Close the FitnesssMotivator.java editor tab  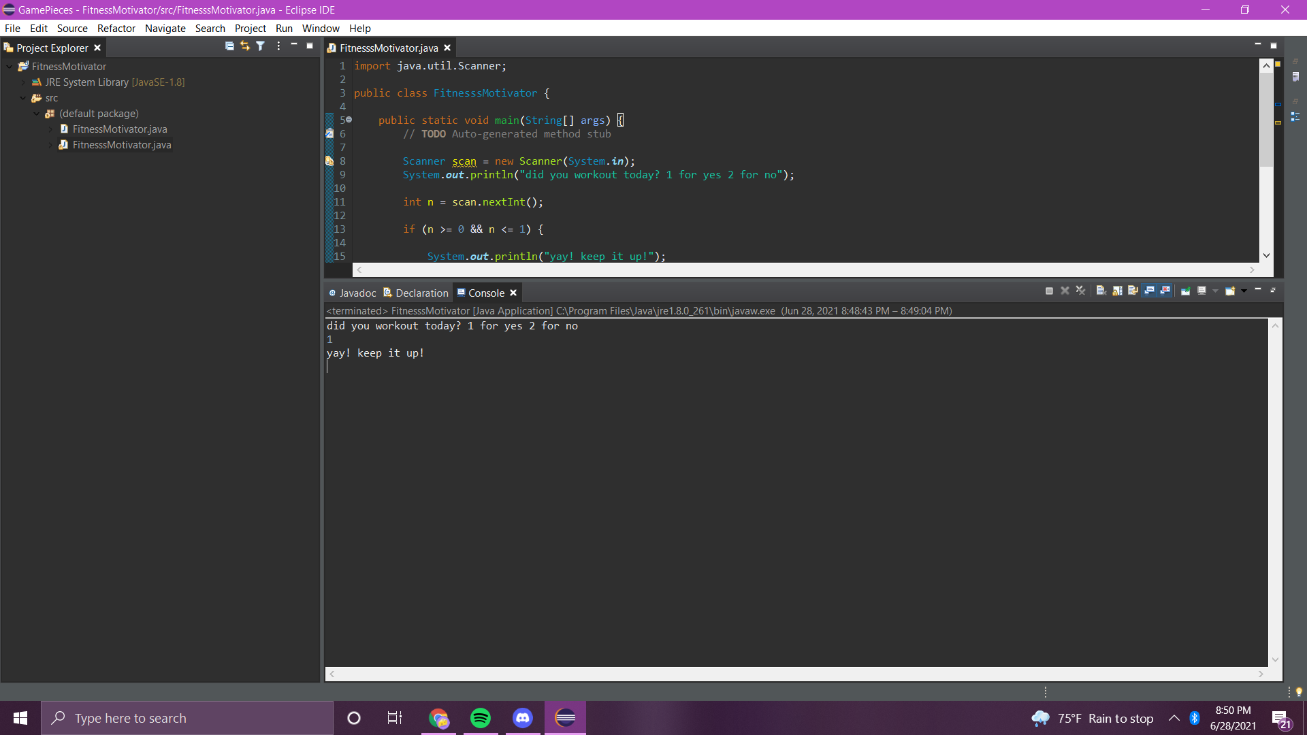(x=447, y=48)
